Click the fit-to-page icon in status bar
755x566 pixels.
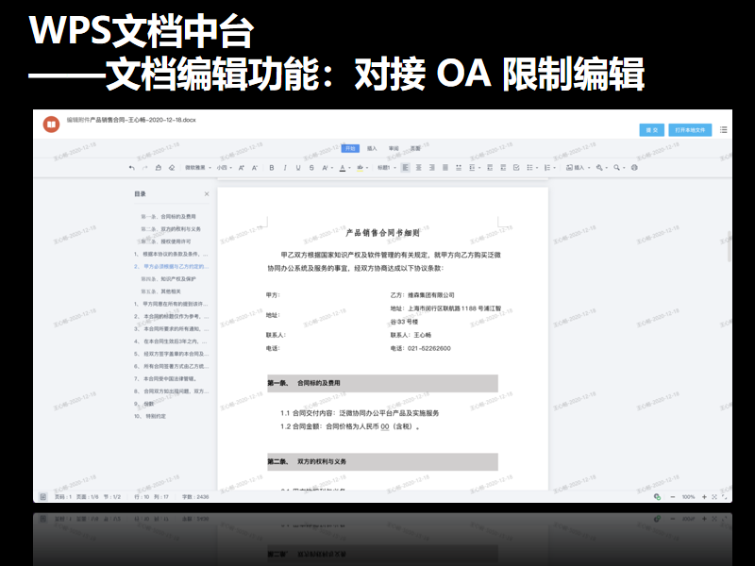(x=714, y=497)
